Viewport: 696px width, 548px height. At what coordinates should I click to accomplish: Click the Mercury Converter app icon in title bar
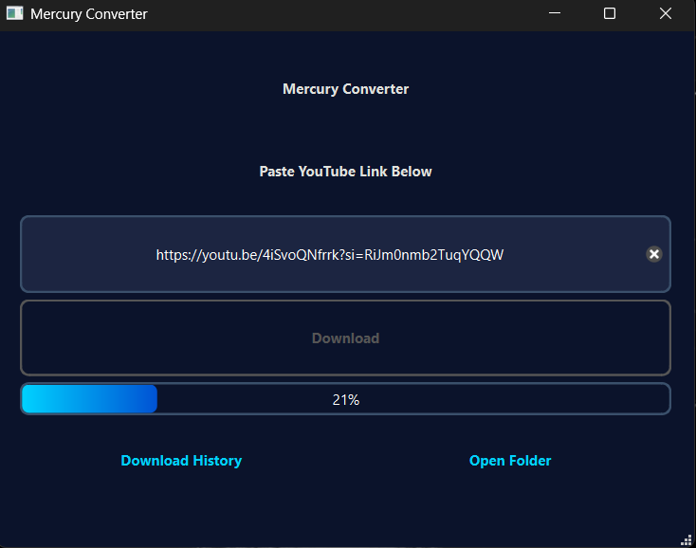pyautogui.click(x=14, y=13)
